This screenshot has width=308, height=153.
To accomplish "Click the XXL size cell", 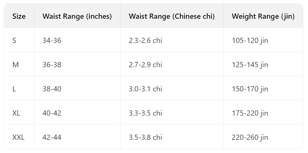I will 18,137.
